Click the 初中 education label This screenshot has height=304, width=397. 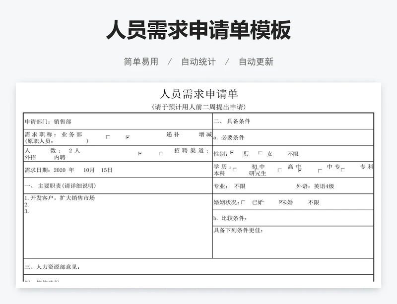coord(258,167)
